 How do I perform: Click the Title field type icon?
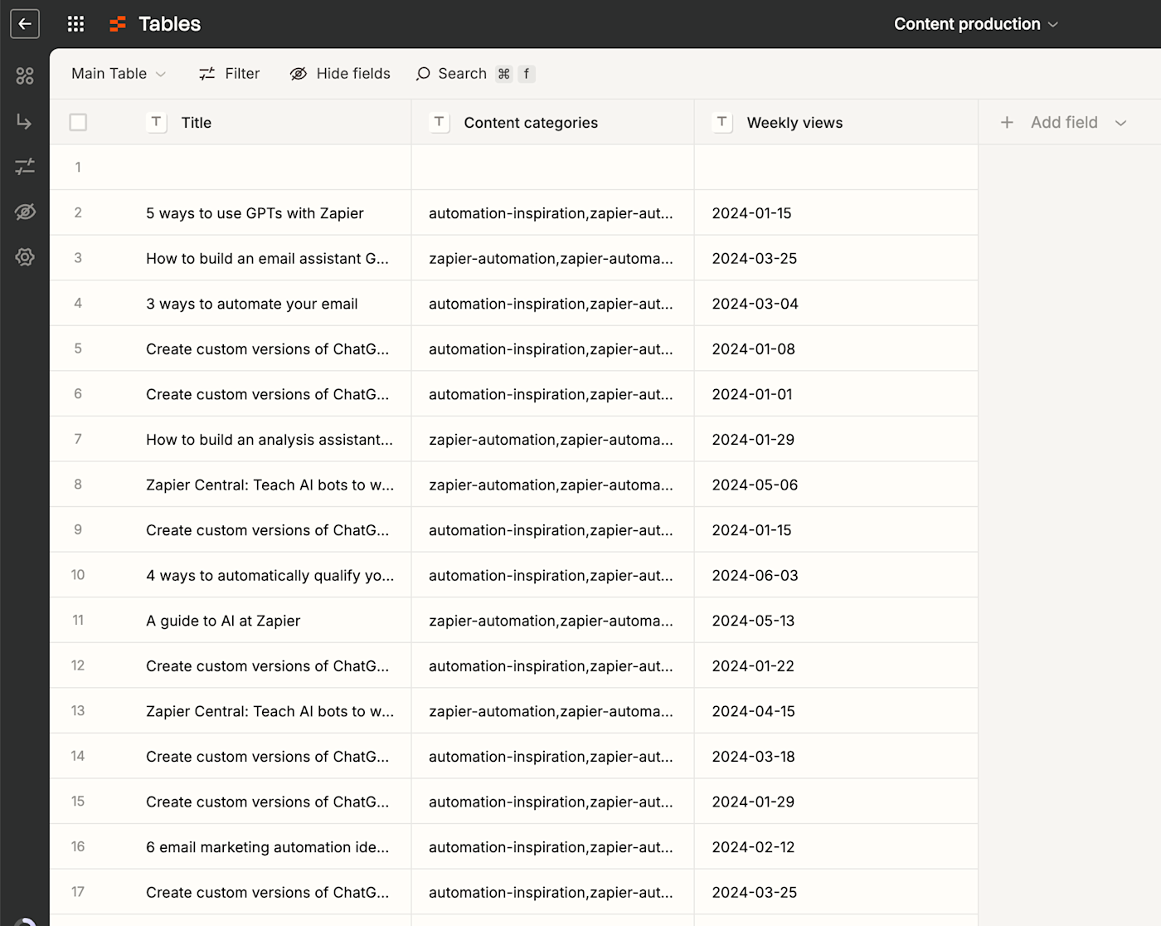pos(156,122)
